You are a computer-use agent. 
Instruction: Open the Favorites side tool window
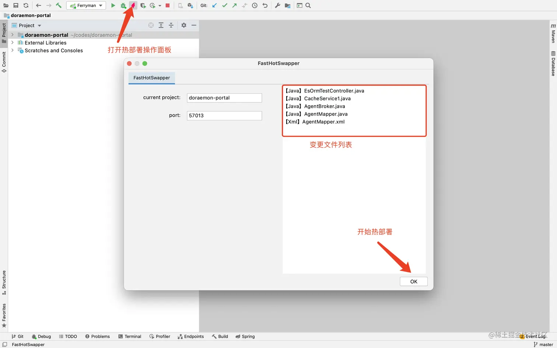4,315
